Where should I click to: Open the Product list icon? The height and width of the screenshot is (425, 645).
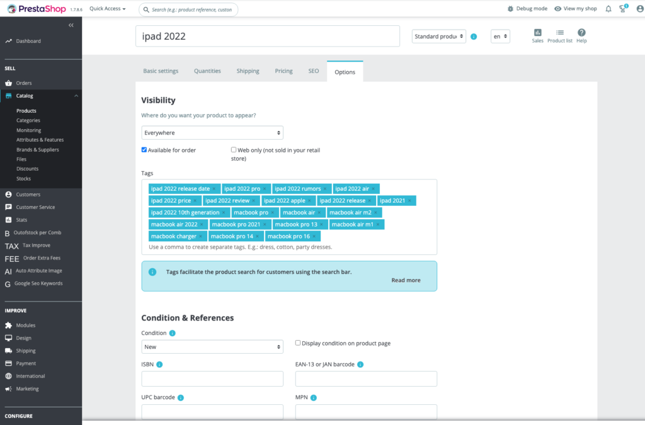[x=560, y=33]
